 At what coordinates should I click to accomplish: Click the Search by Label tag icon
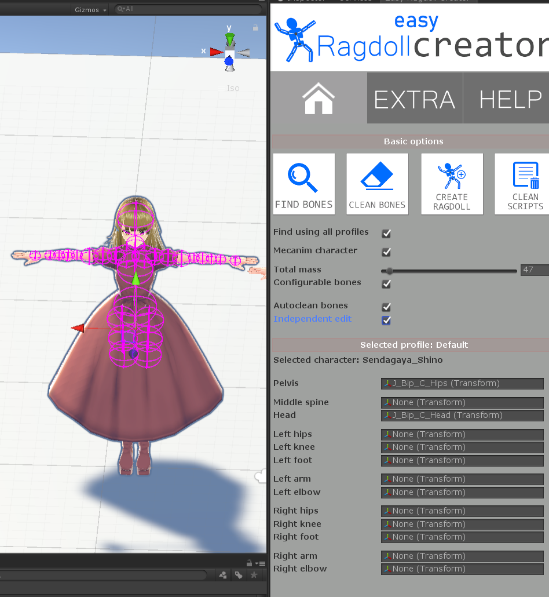click(239, 575)
